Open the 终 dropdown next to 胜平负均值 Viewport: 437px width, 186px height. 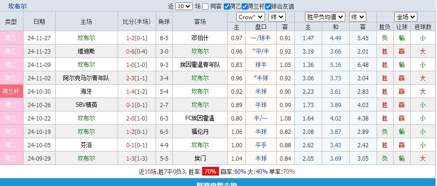[358, 17]
